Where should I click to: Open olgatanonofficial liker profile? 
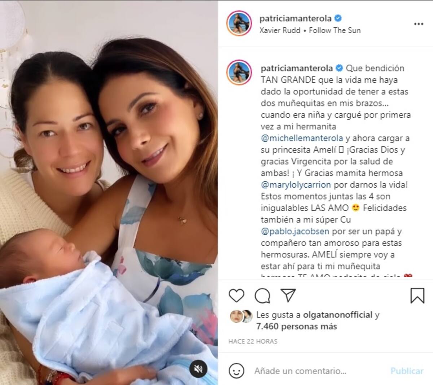click(x=337, y=315)
